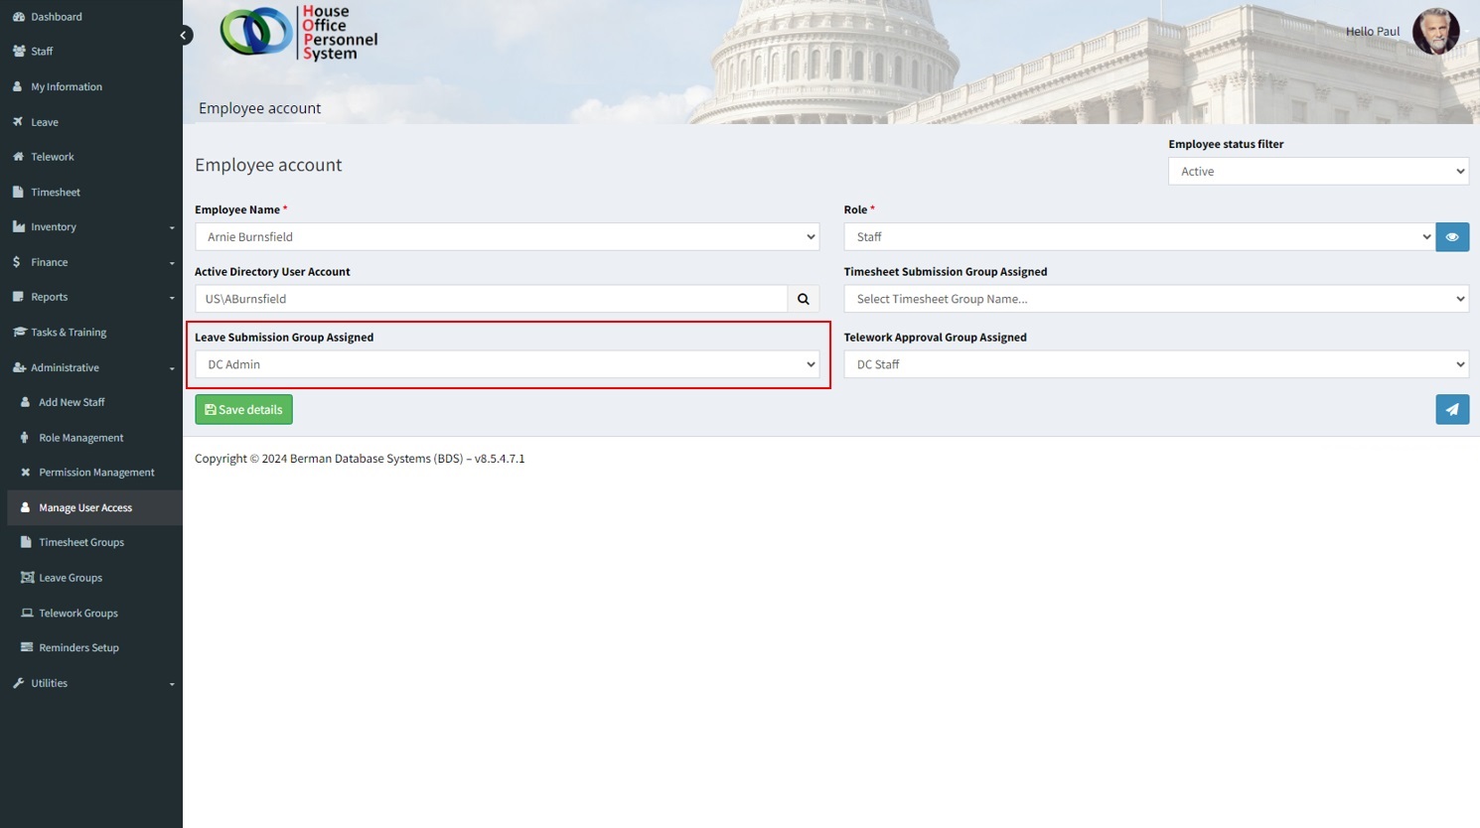Open Leave Submission Group Assigned dropdown
Image resolution: width=1480 pixels, height=828 pixels.
pyautogui.click(x=507, y=364)
